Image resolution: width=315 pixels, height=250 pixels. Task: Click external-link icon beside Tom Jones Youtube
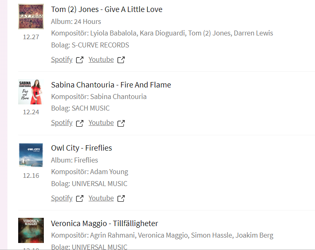(x=121, y=60)
